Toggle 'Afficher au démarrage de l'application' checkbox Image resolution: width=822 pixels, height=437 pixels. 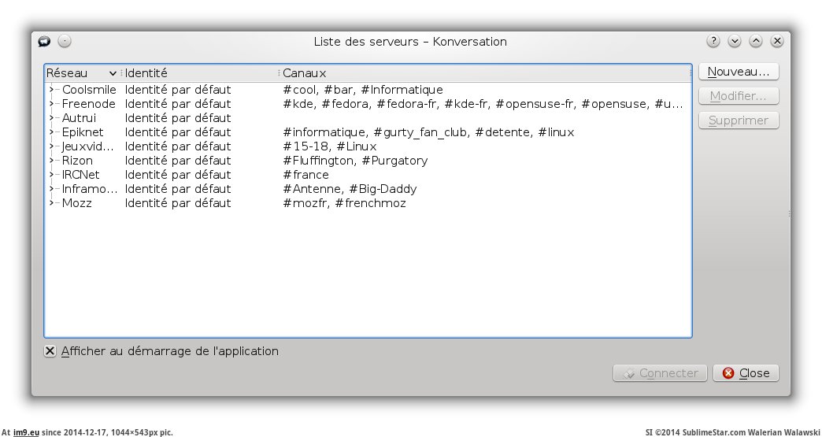coord(50,351)
